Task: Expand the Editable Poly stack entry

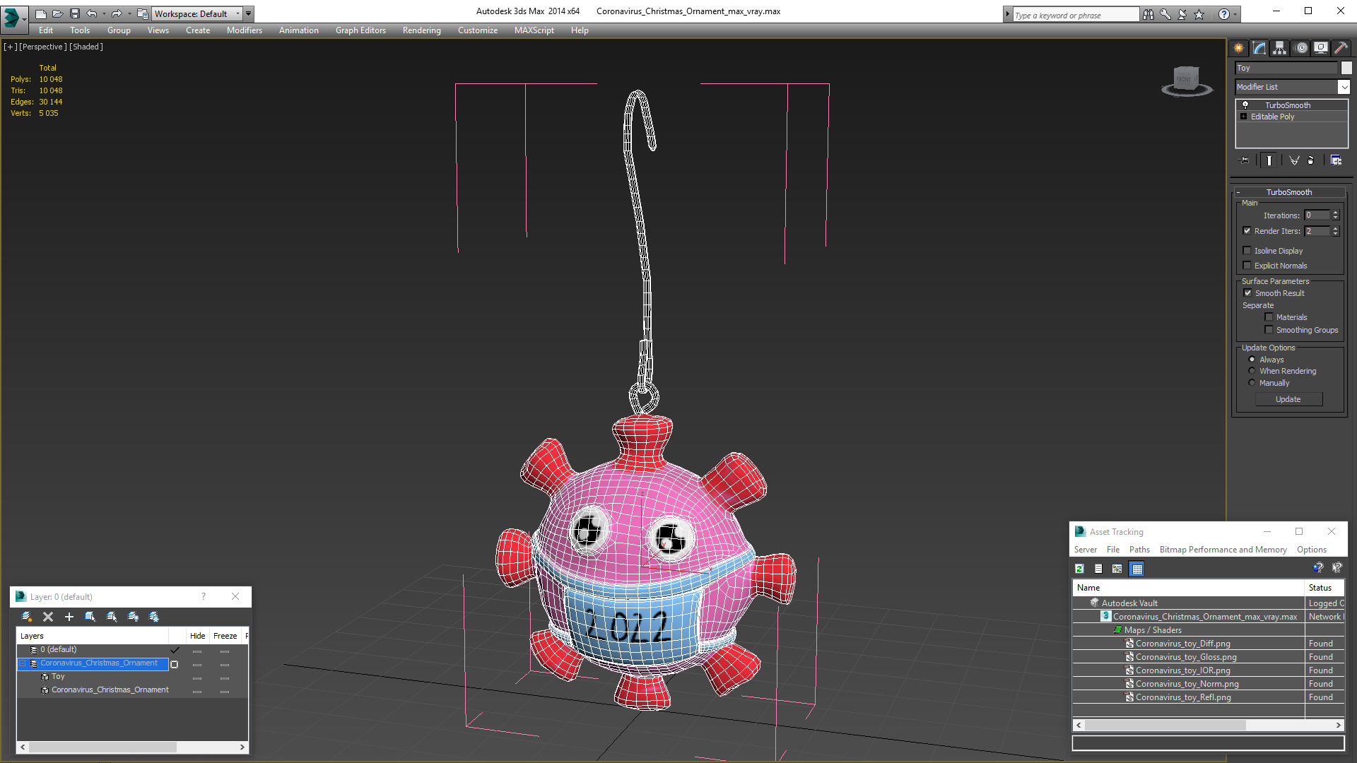Action: coord(1244,117)
